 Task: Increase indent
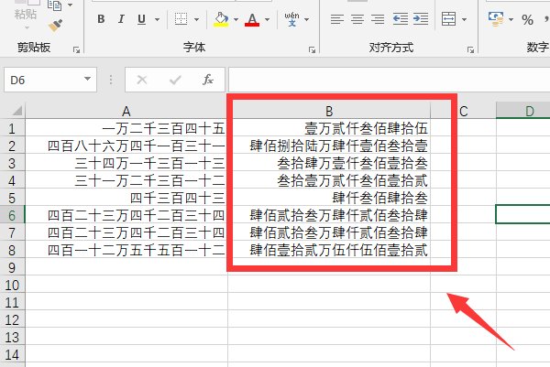[421, 19]
